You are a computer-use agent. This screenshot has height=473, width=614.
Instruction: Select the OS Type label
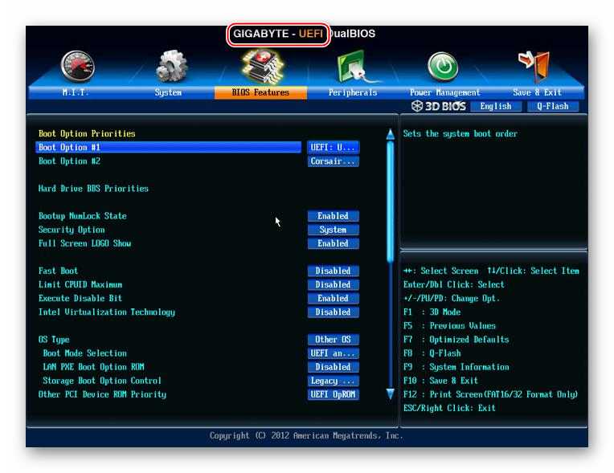click(x=54, y=340)
